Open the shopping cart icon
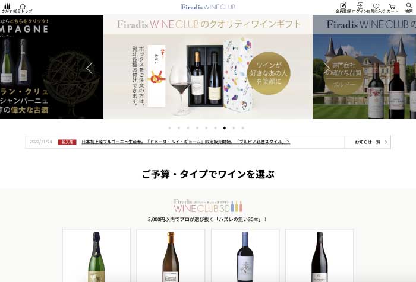 coord(392,6)
